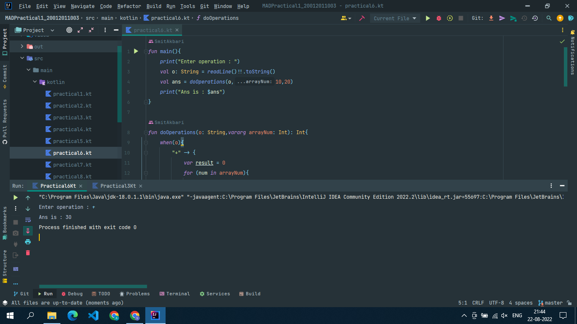This screenshot has height=324, width=577.
Task: Open the Problems tool window
Action: (134, 294)
